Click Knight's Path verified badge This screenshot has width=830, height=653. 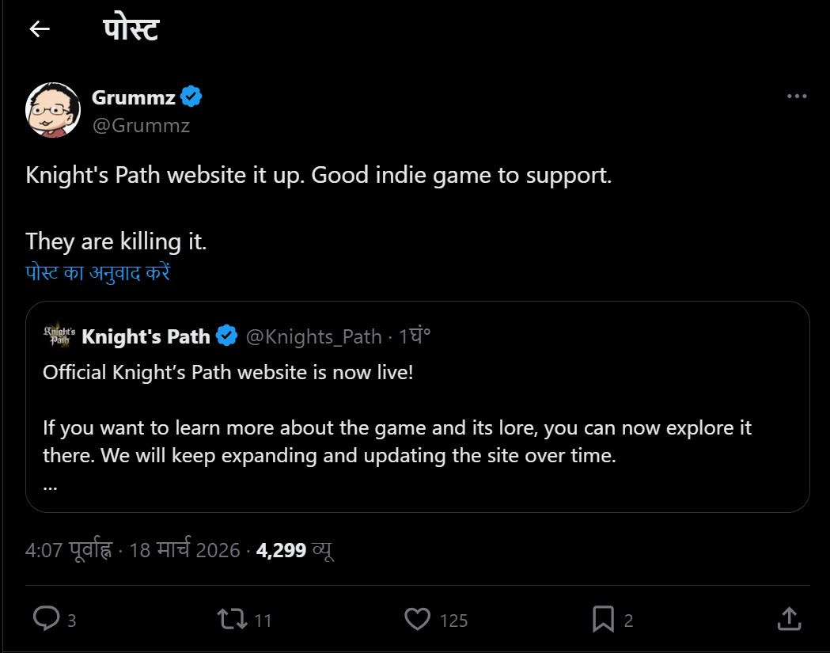(x=226, y=336)
